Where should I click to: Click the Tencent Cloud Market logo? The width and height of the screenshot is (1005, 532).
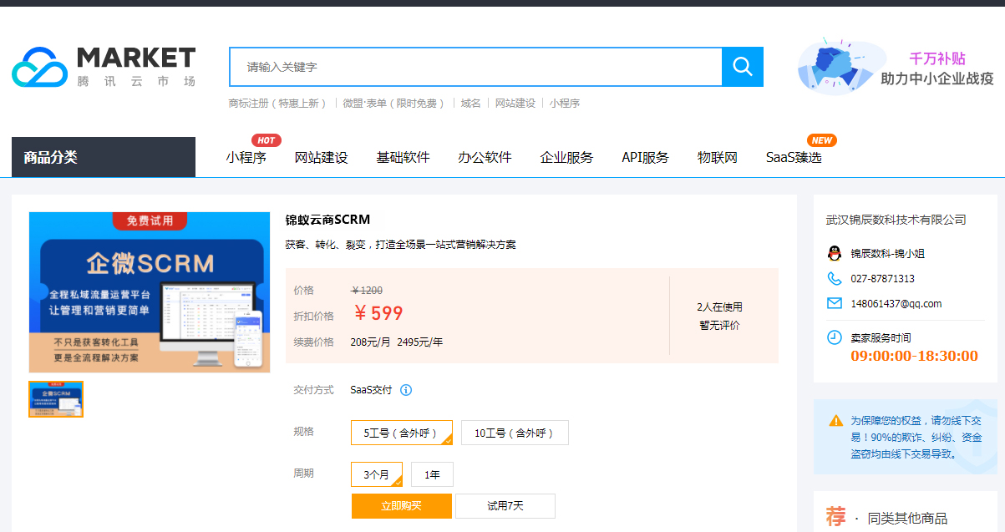coord(104,67)
